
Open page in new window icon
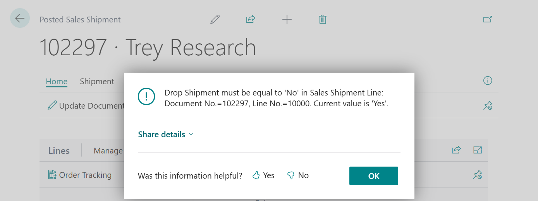pyautogui.click(x=488, y=19)
